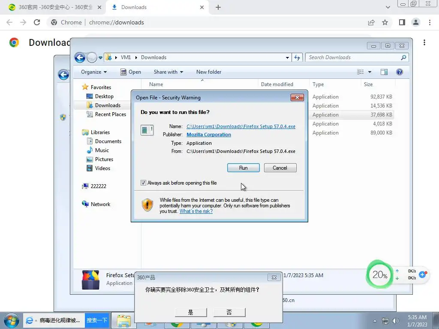Cancel the Open File security warning
Viewport: 439px width, 329px height.
[280, 168]
